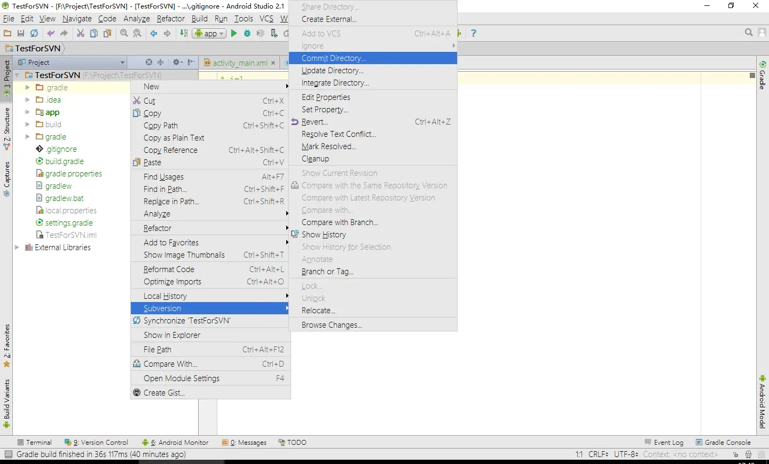
Task: Open the Gradle side panel
Action: pyautogui.click(x=763, y=75)
